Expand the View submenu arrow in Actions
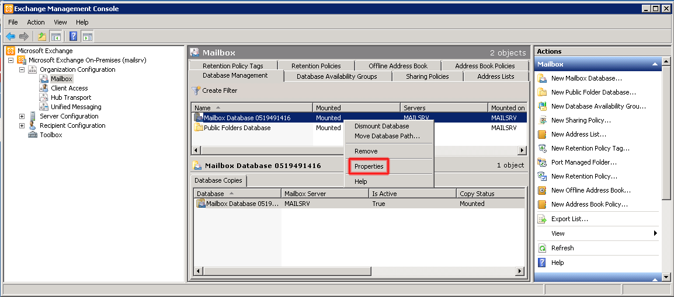The width and height of the screenshot is (674, 297). pyautogui.click(x=655, y=233)
